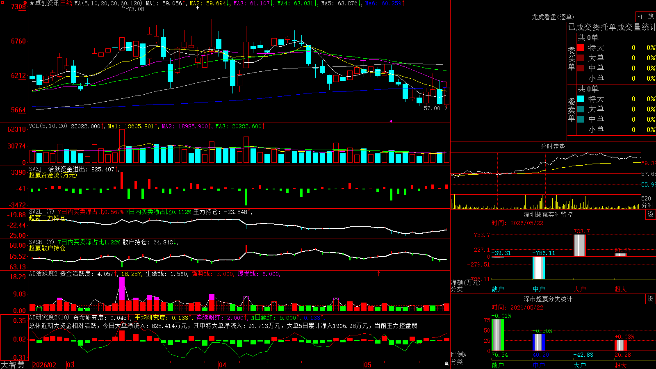This screenshot has width=656, height=369.
Task: Click the 04 month marker on the time axis
Action: pyautogui.click(x=222, y=364)
